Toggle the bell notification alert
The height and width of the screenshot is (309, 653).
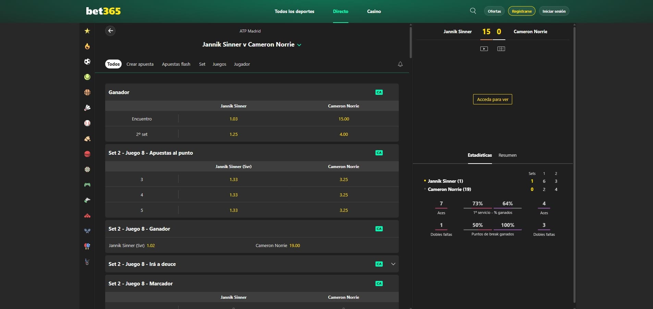(x=399, y=64)
